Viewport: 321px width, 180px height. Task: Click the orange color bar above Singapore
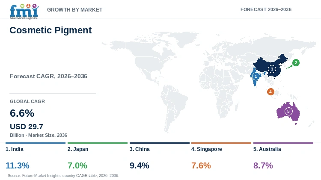coord(221,143)
